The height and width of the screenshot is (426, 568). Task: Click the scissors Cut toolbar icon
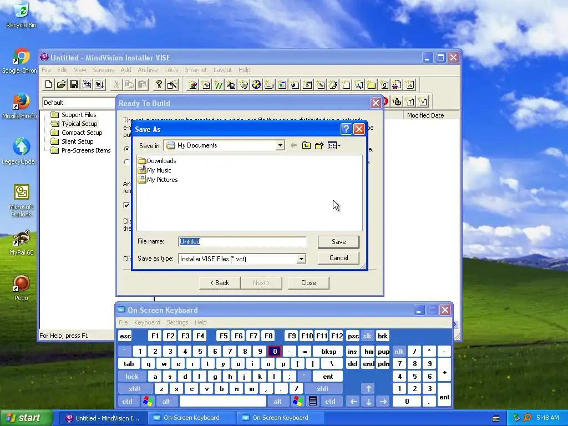coord(116,84)
